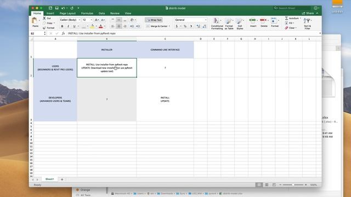Screen dimensions: 351x197
Task: Decrease decimal places
Action: 205,26
